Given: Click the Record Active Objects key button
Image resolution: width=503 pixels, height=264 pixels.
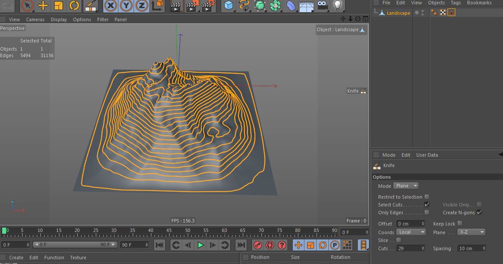Looking at the screenshot, I should pyautogui.click(x=258, y=245).
